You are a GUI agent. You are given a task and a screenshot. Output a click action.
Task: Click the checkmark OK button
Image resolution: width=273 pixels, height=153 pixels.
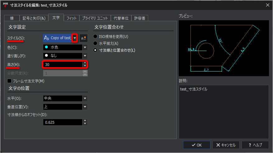196,145
